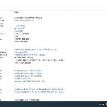
Task: Open the 44.19041.423.0 version link
Action: click(x=20, y=28)
